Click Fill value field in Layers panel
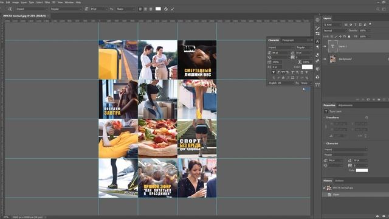 [363, 36]
